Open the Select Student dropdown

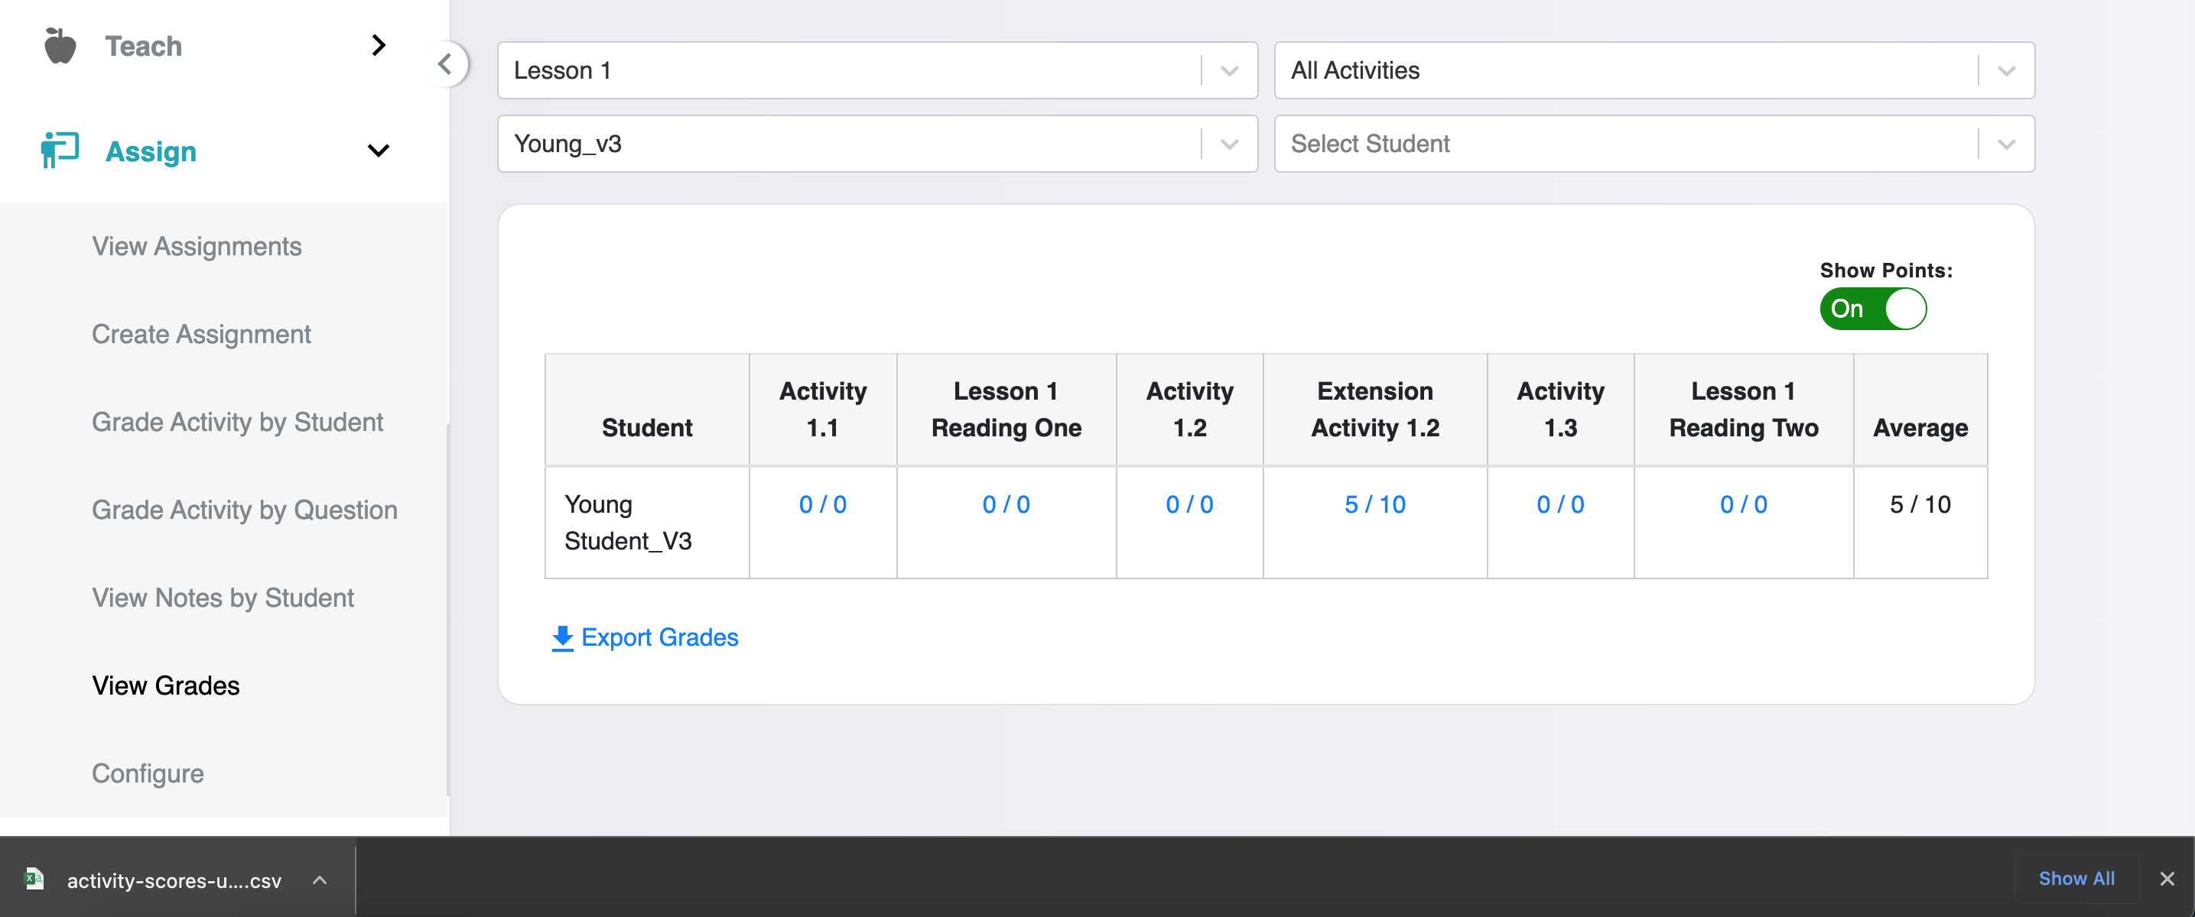tap(1654, 143)
